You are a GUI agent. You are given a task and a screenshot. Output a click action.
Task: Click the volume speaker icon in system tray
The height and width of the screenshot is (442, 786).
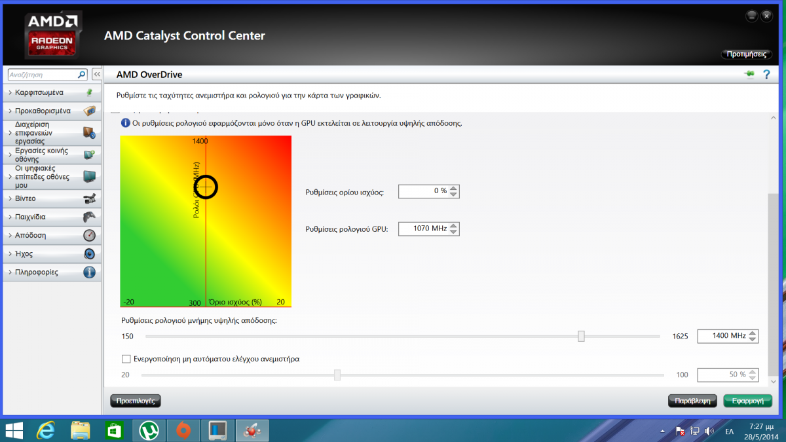[709, 432]
